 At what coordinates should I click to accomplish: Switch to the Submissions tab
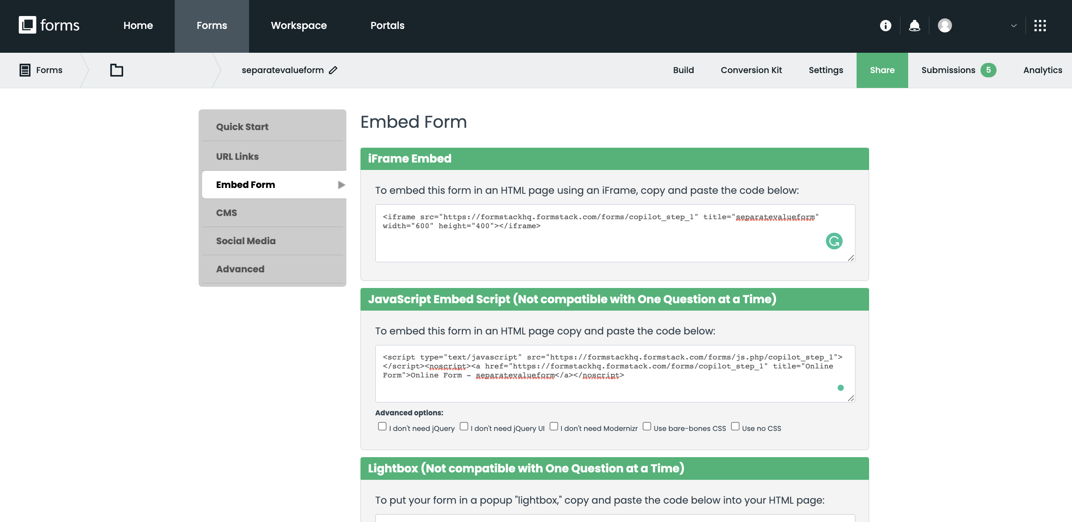pos(948,70)
